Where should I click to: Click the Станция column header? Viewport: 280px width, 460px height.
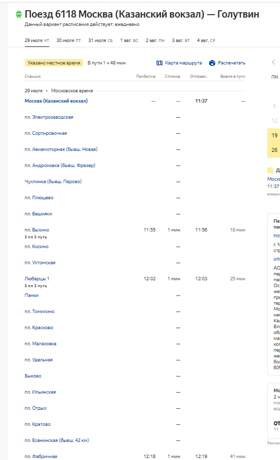(x=33, y=76)
